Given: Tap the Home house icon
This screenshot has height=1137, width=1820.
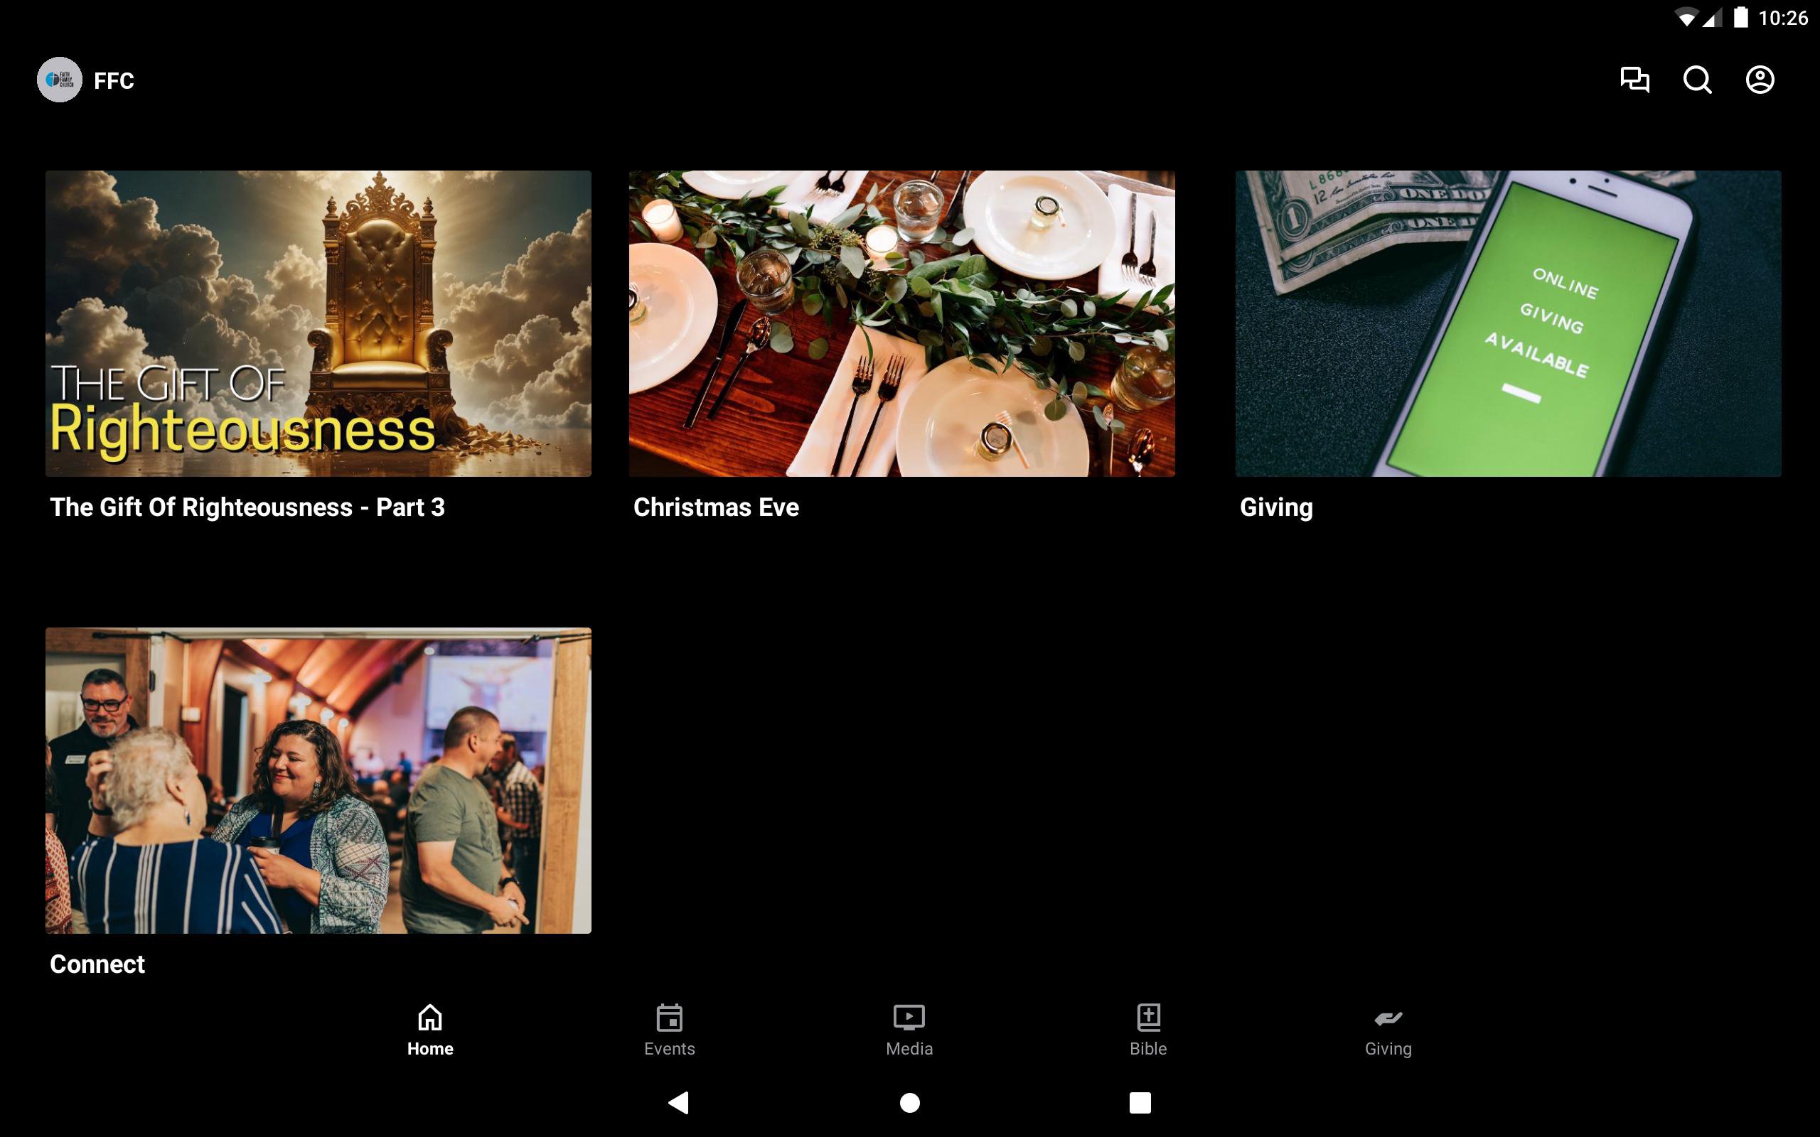Looking at the screenshot, I should (430, 1018).
